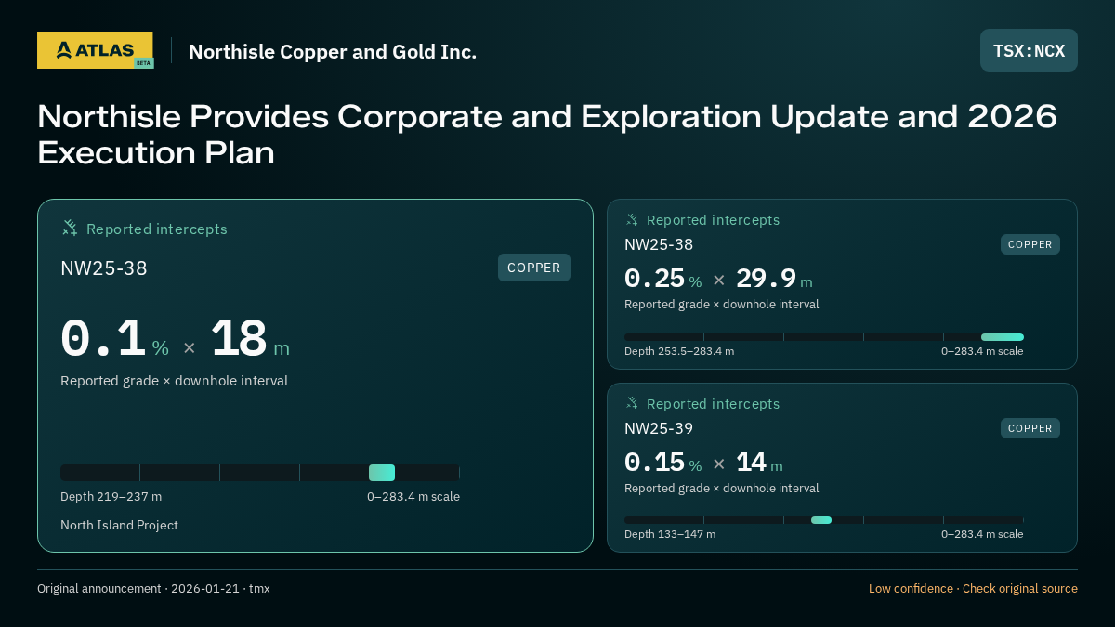Click 'Original announcement · 2026-01-21 · tmx' footer
This screenshot has width=1115, height=627.
point(153,588)
